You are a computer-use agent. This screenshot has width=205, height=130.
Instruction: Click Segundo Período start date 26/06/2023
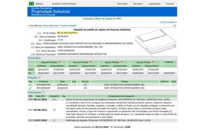43,70
